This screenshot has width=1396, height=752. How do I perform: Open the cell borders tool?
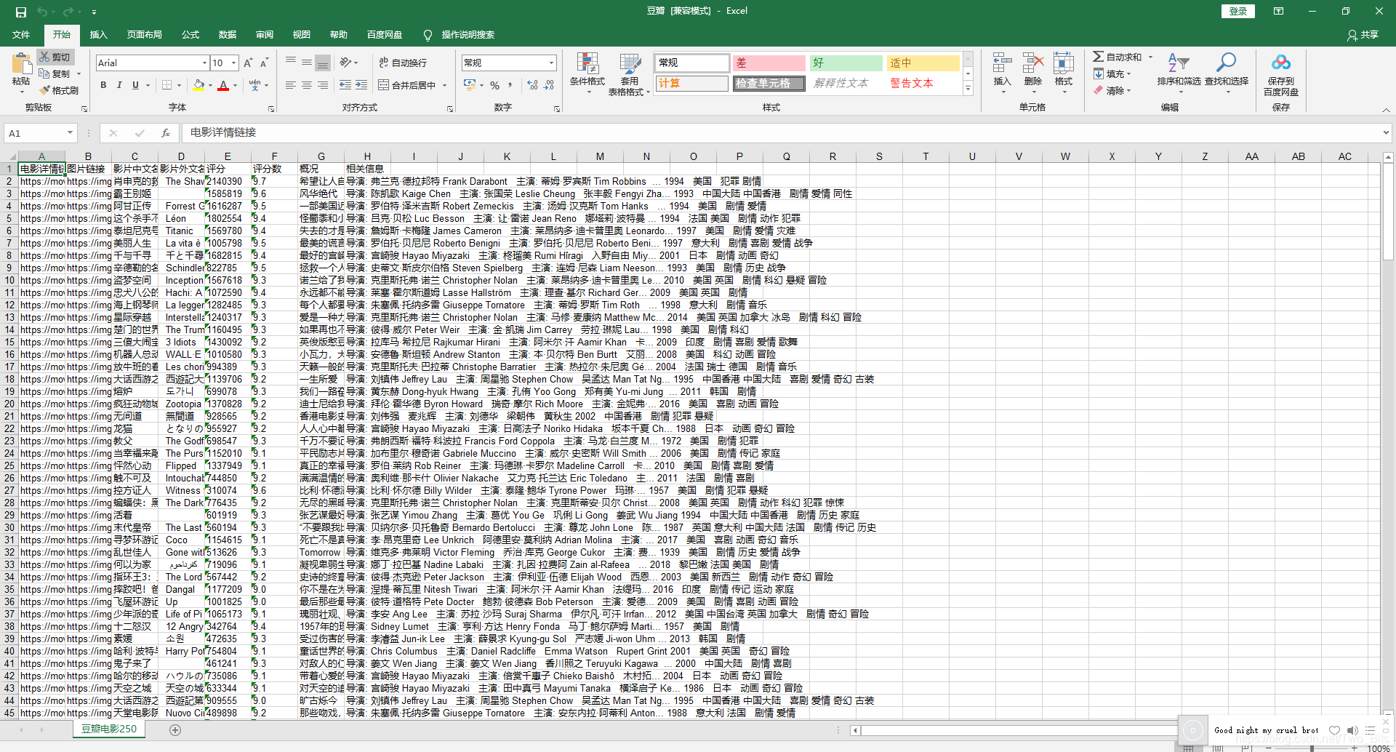(167, 85)
